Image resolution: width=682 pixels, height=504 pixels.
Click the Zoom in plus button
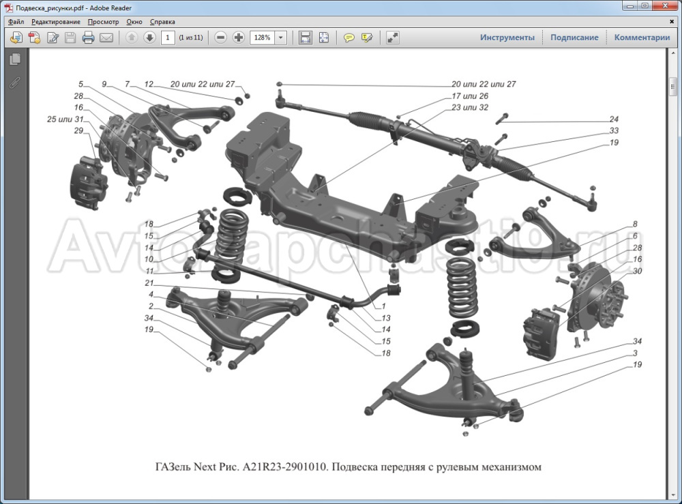(x=238, y=38)
